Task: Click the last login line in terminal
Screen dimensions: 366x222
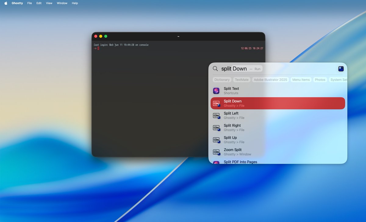Action: [121, 45]
